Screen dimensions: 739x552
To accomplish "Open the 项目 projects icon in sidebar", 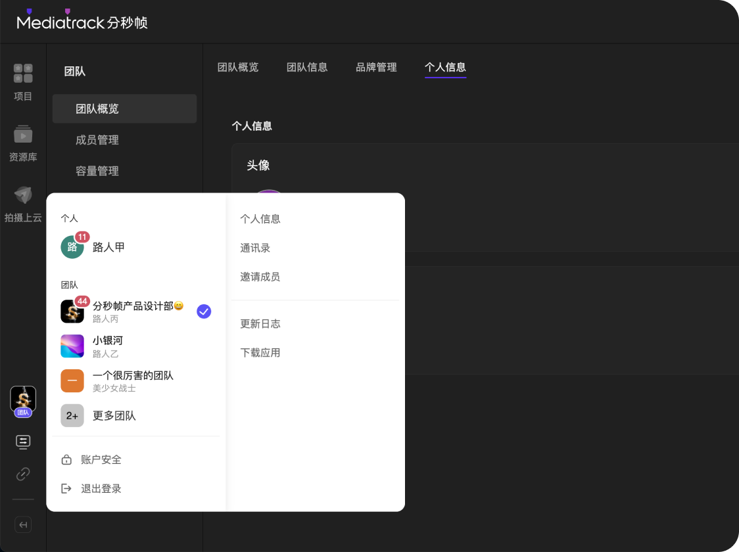I will (22, 74).
